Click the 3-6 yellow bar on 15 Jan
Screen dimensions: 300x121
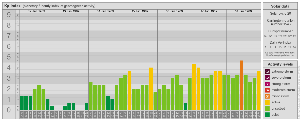coord(129,90)
